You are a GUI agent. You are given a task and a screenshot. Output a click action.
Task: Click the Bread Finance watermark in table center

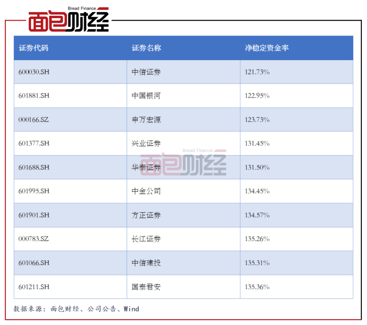point(197,150)
